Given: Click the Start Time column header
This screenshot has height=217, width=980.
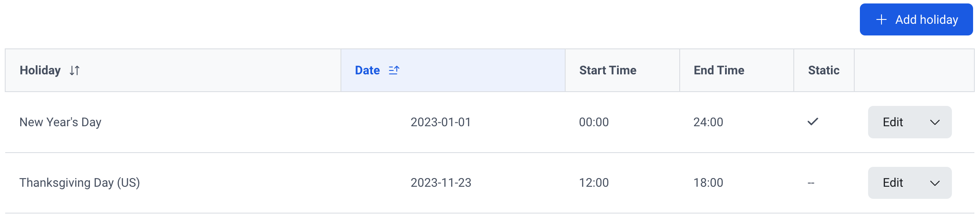Looking at the screenshot, I should point(622,70).
